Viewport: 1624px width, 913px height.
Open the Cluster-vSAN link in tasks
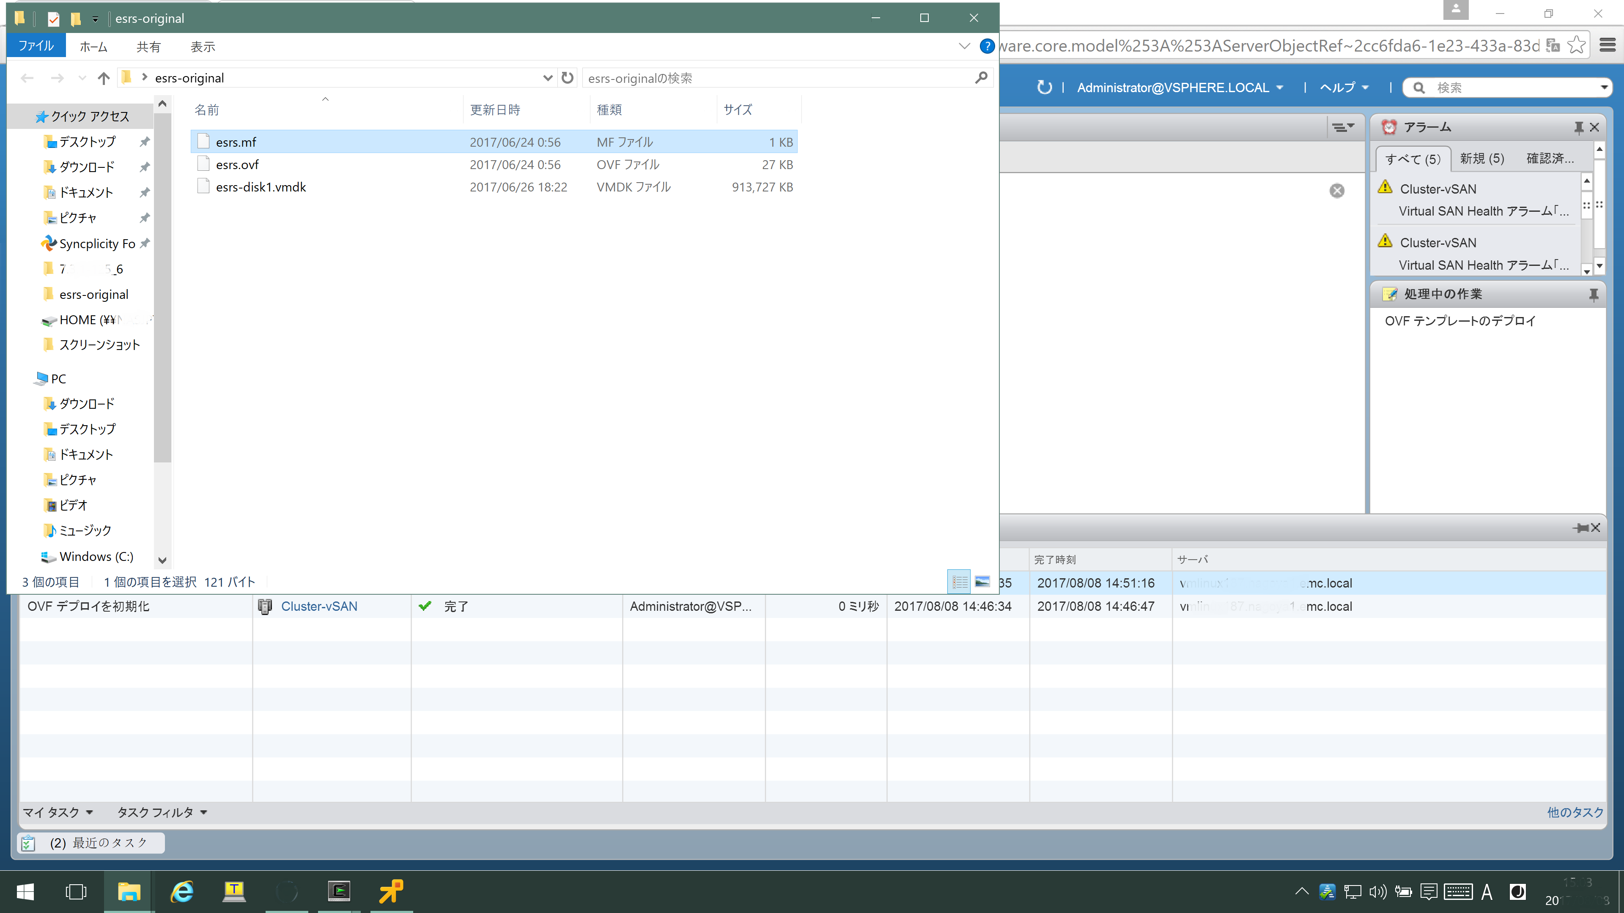point(319,606)
